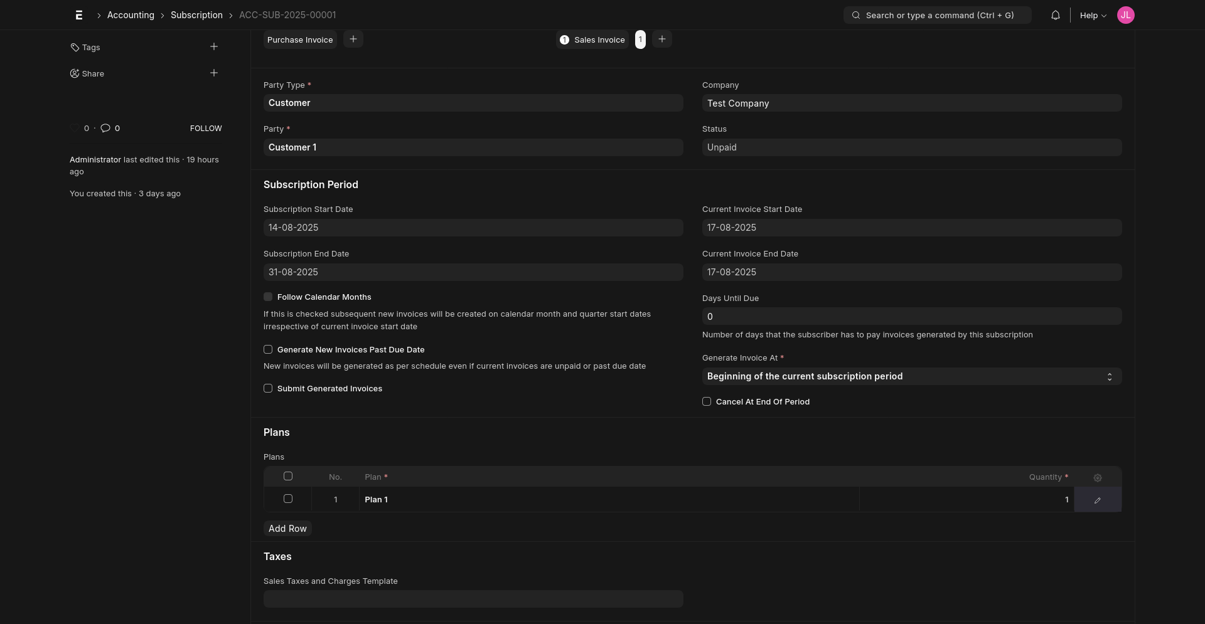Open the app logo in the breadcrumb bar

(79, 15)
